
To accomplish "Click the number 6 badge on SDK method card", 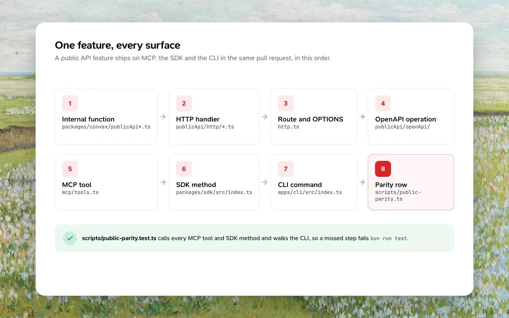I will tap(184, 169).
